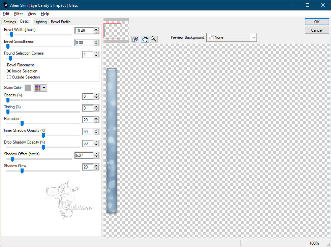
Task: Click the Bevel Smoothness slider handle
Action: coord(8,47)
